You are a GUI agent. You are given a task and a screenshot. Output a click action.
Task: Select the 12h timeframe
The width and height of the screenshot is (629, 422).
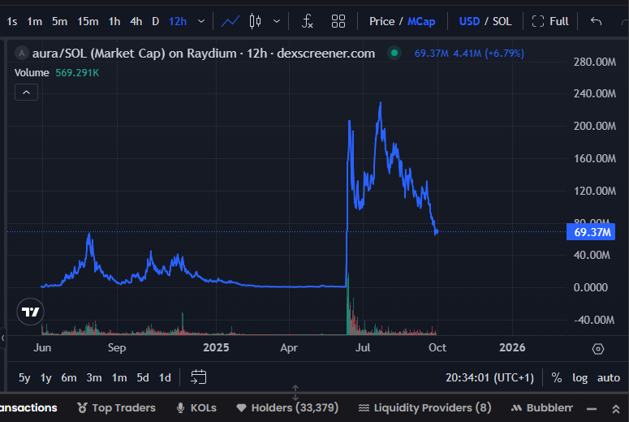178,21
